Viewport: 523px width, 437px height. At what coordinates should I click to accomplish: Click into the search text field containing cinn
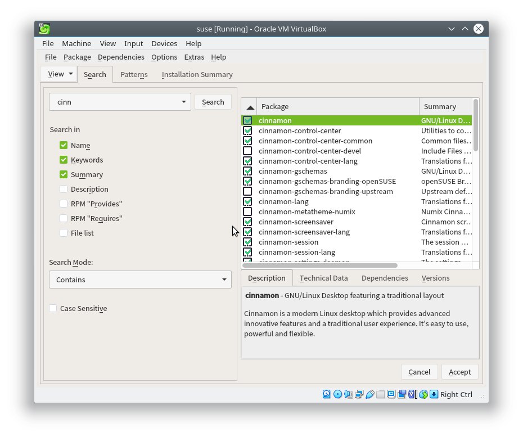tap(115, 102)
